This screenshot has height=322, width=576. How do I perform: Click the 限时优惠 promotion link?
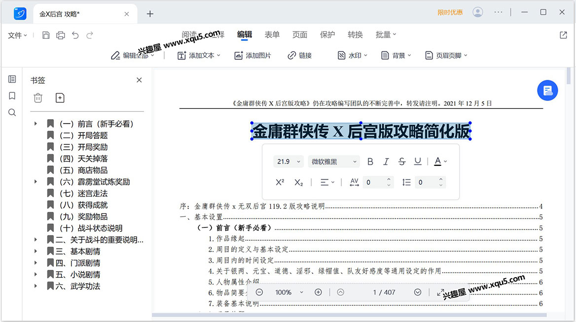tap(450, 12)
